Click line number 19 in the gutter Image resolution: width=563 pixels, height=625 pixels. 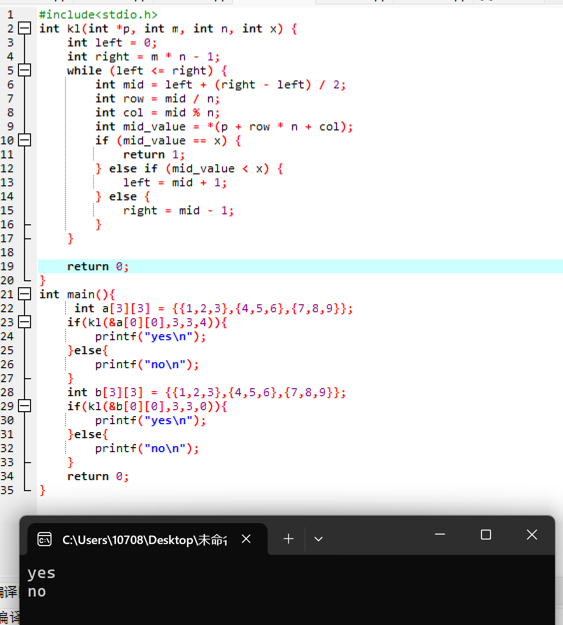pos(7,266)
